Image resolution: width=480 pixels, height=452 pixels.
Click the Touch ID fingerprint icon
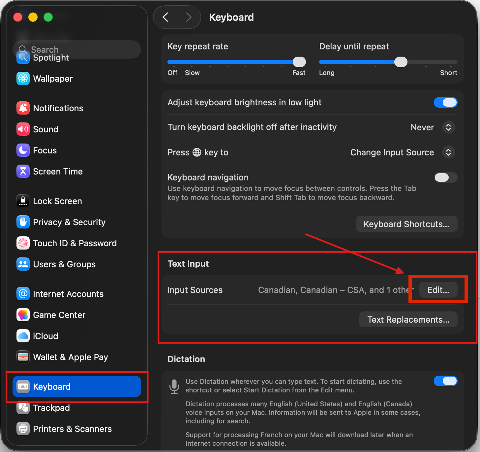click(x=23, y=243)
